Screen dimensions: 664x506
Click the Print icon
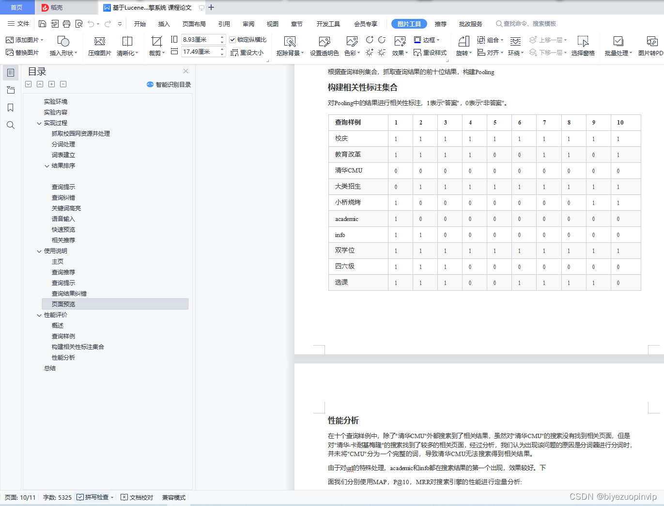66,24
